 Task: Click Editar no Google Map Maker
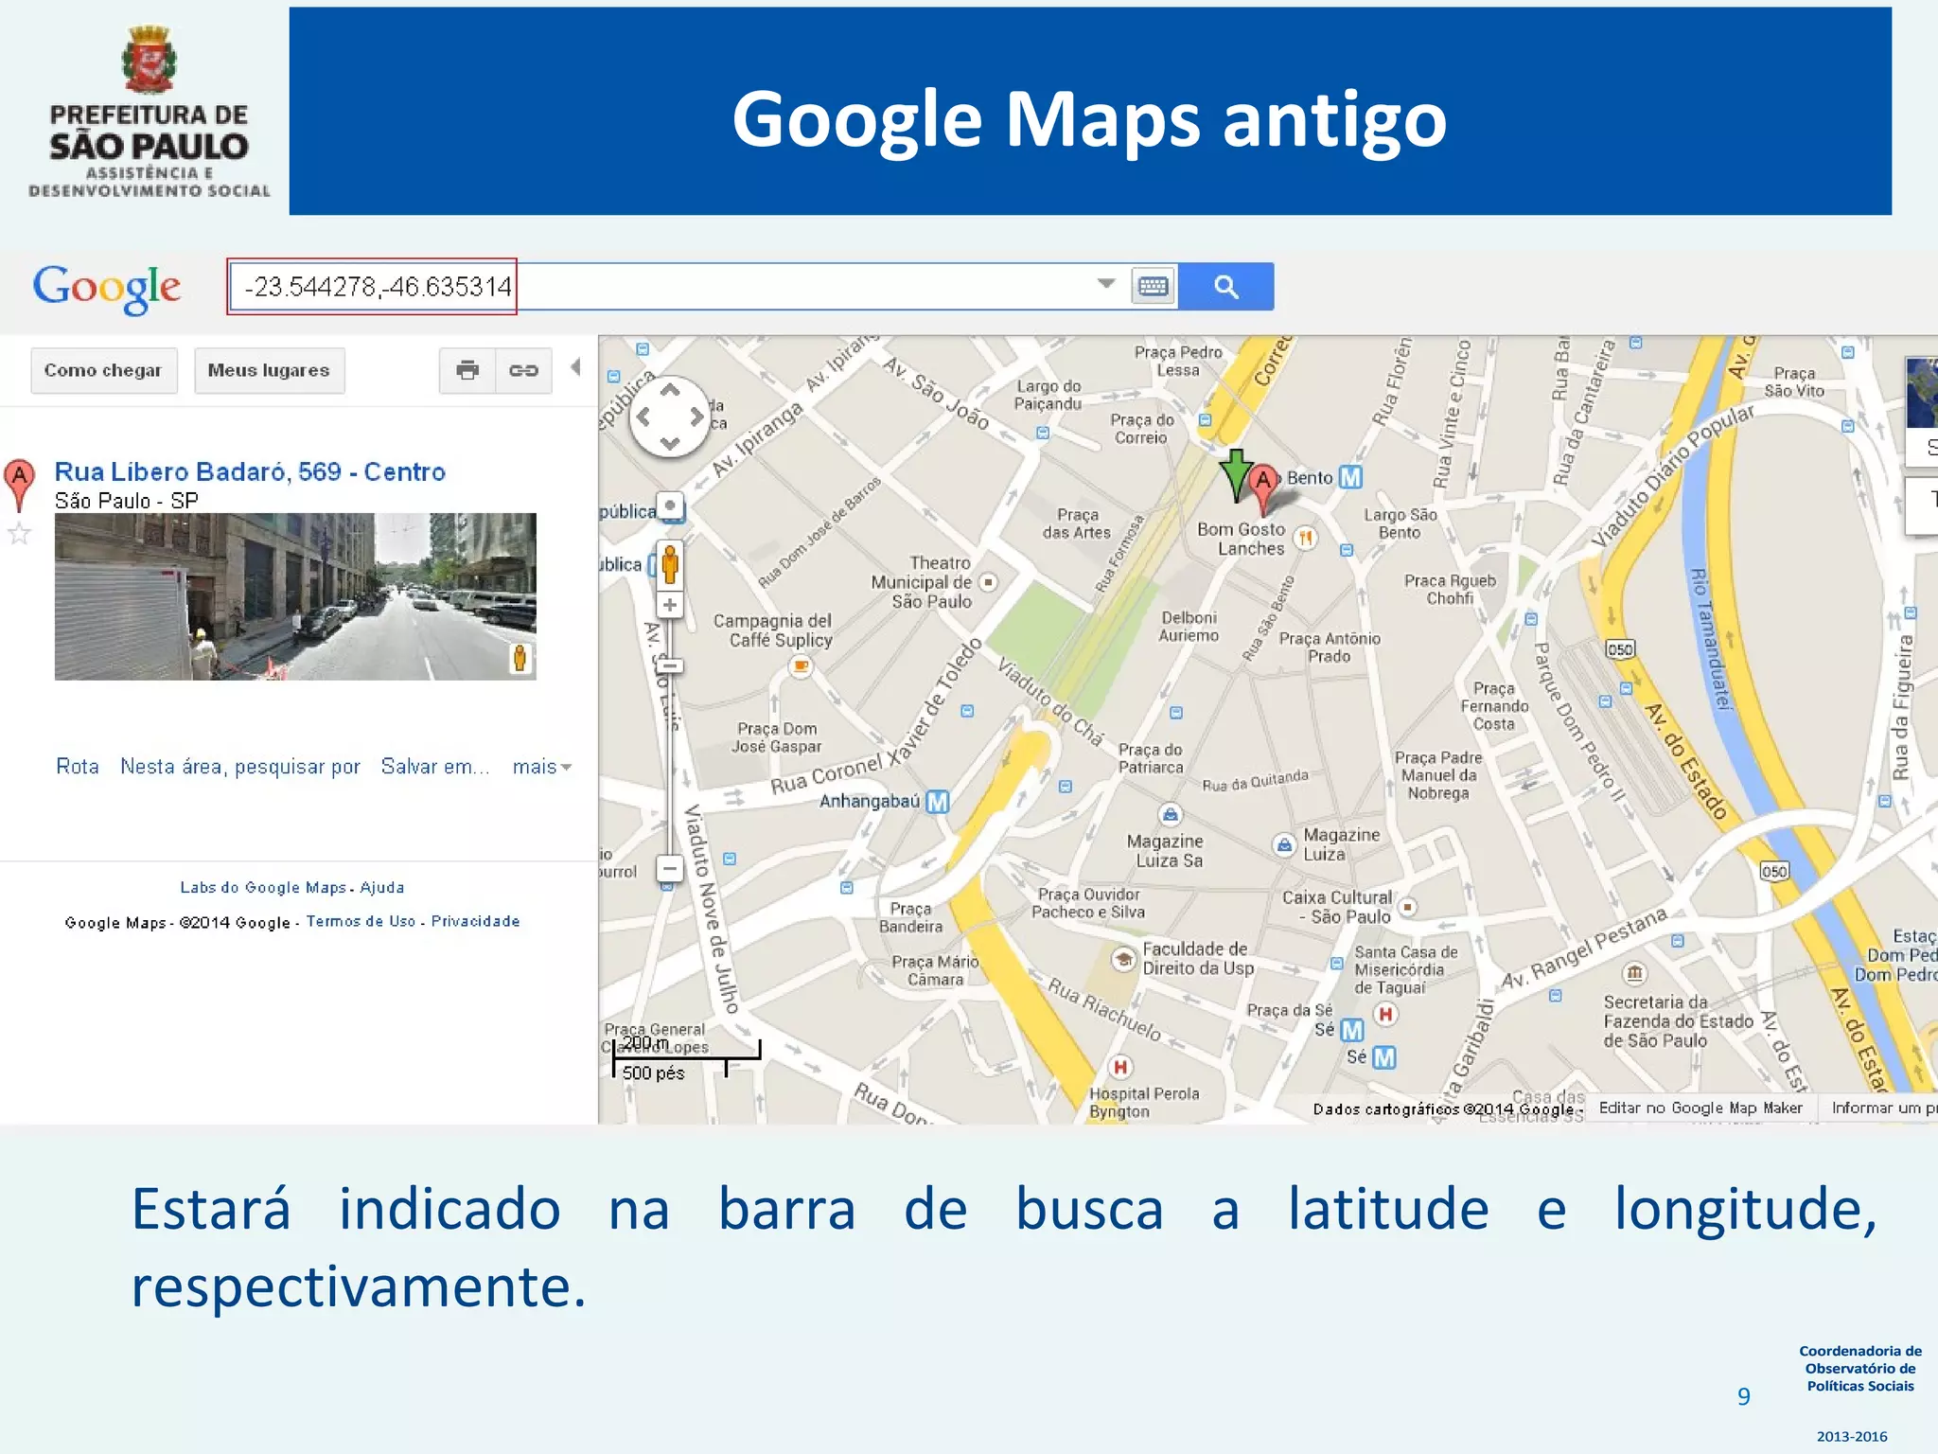(1700, 1108)
